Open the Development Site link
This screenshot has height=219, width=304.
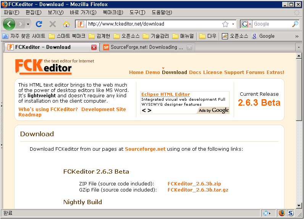pos(103,109)
